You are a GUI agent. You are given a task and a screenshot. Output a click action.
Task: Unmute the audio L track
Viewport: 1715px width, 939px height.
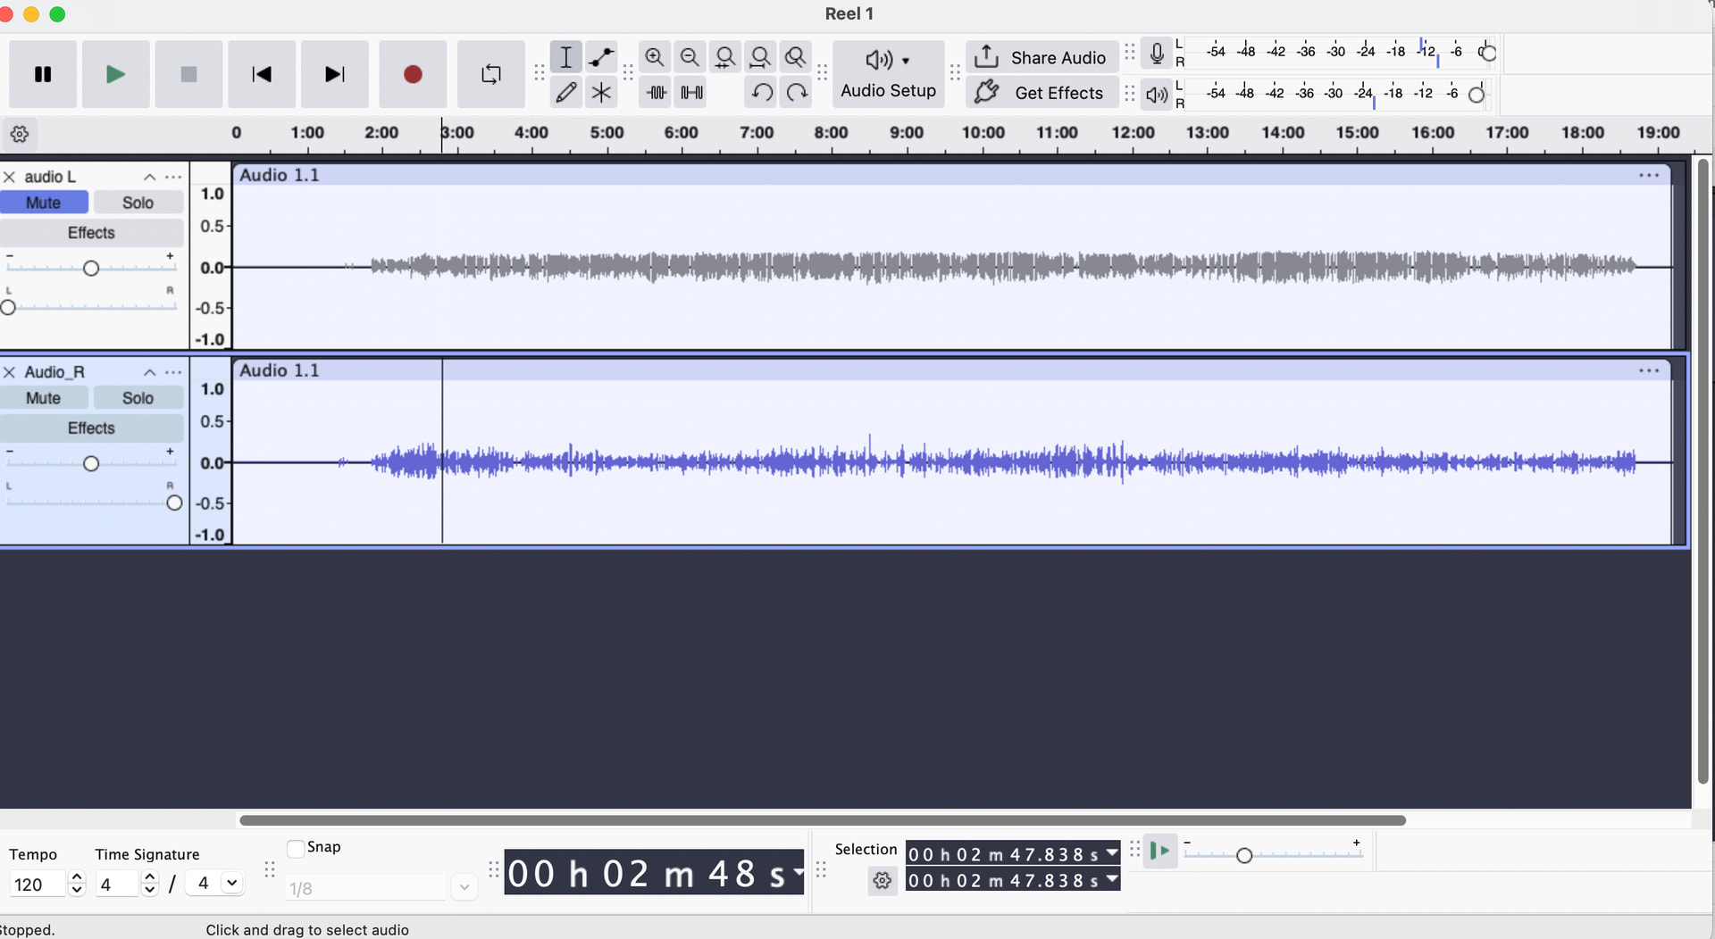click(x=45, y=202)
